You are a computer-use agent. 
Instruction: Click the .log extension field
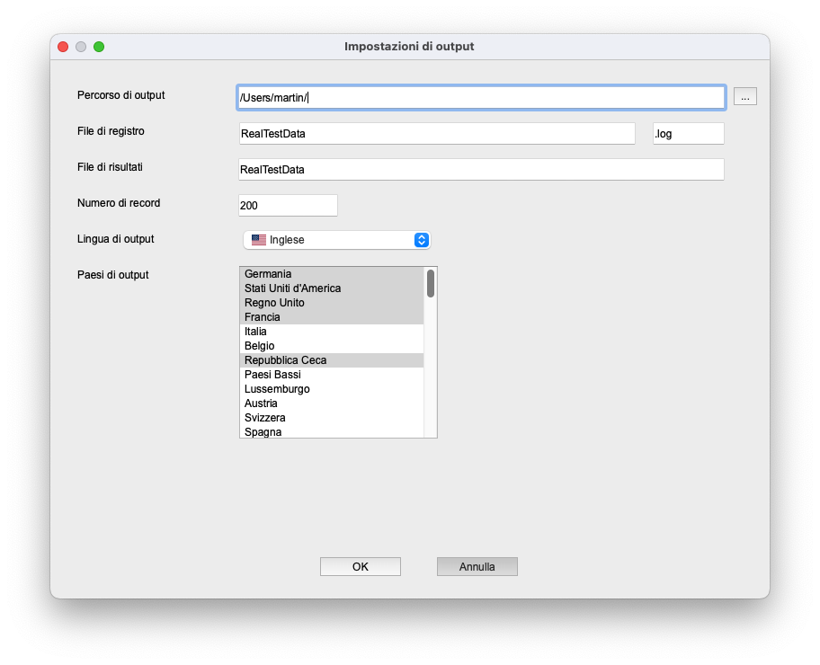(x=688, y=134)
